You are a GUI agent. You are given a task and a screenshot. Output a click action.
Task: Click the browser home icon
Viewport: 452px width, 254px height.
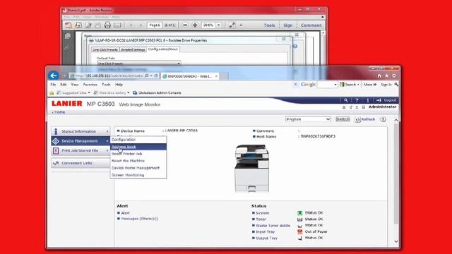(x=379, y=75)
